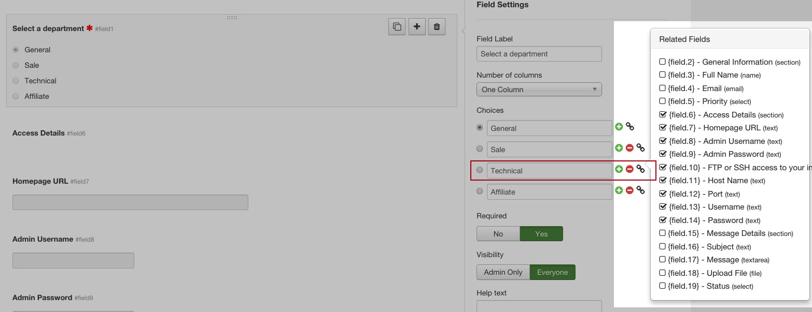Open related fields link for Technical choice

(x=641, y=169)
